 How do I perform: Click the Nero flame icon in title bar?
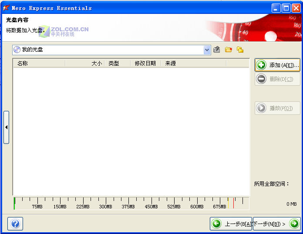click(6, 8)
